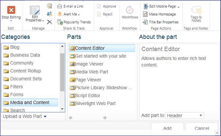
Task: Choose the Image Viewer web part
Action: [x=89, y=64]
